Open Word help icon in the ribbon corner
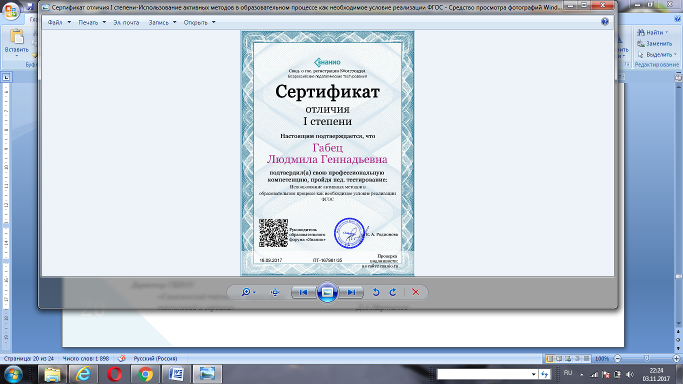The image size is (683, 384). (677, 18)
